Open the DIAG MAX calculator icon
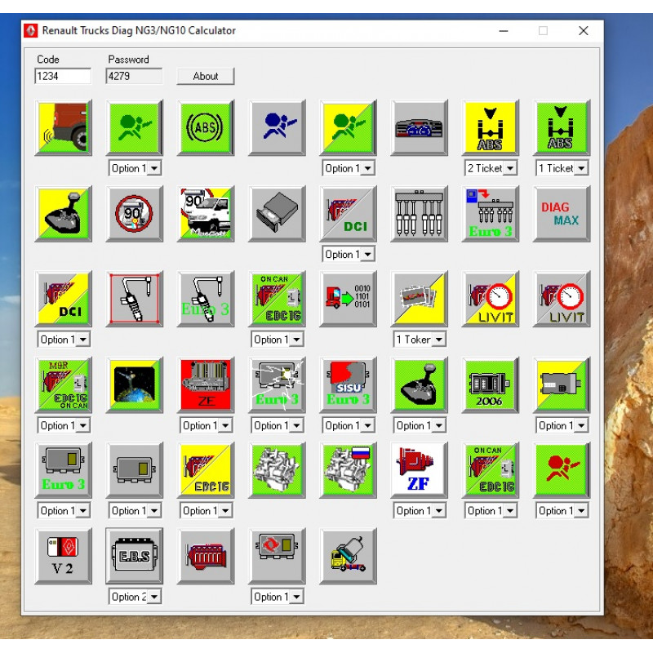 pos(561,214)
